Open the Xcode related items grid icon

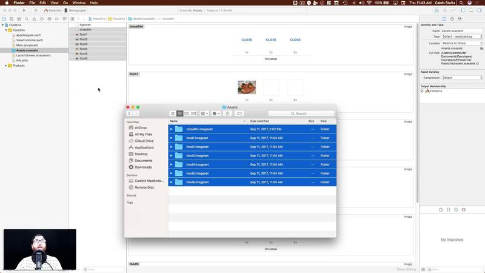[x=72, y=19]
